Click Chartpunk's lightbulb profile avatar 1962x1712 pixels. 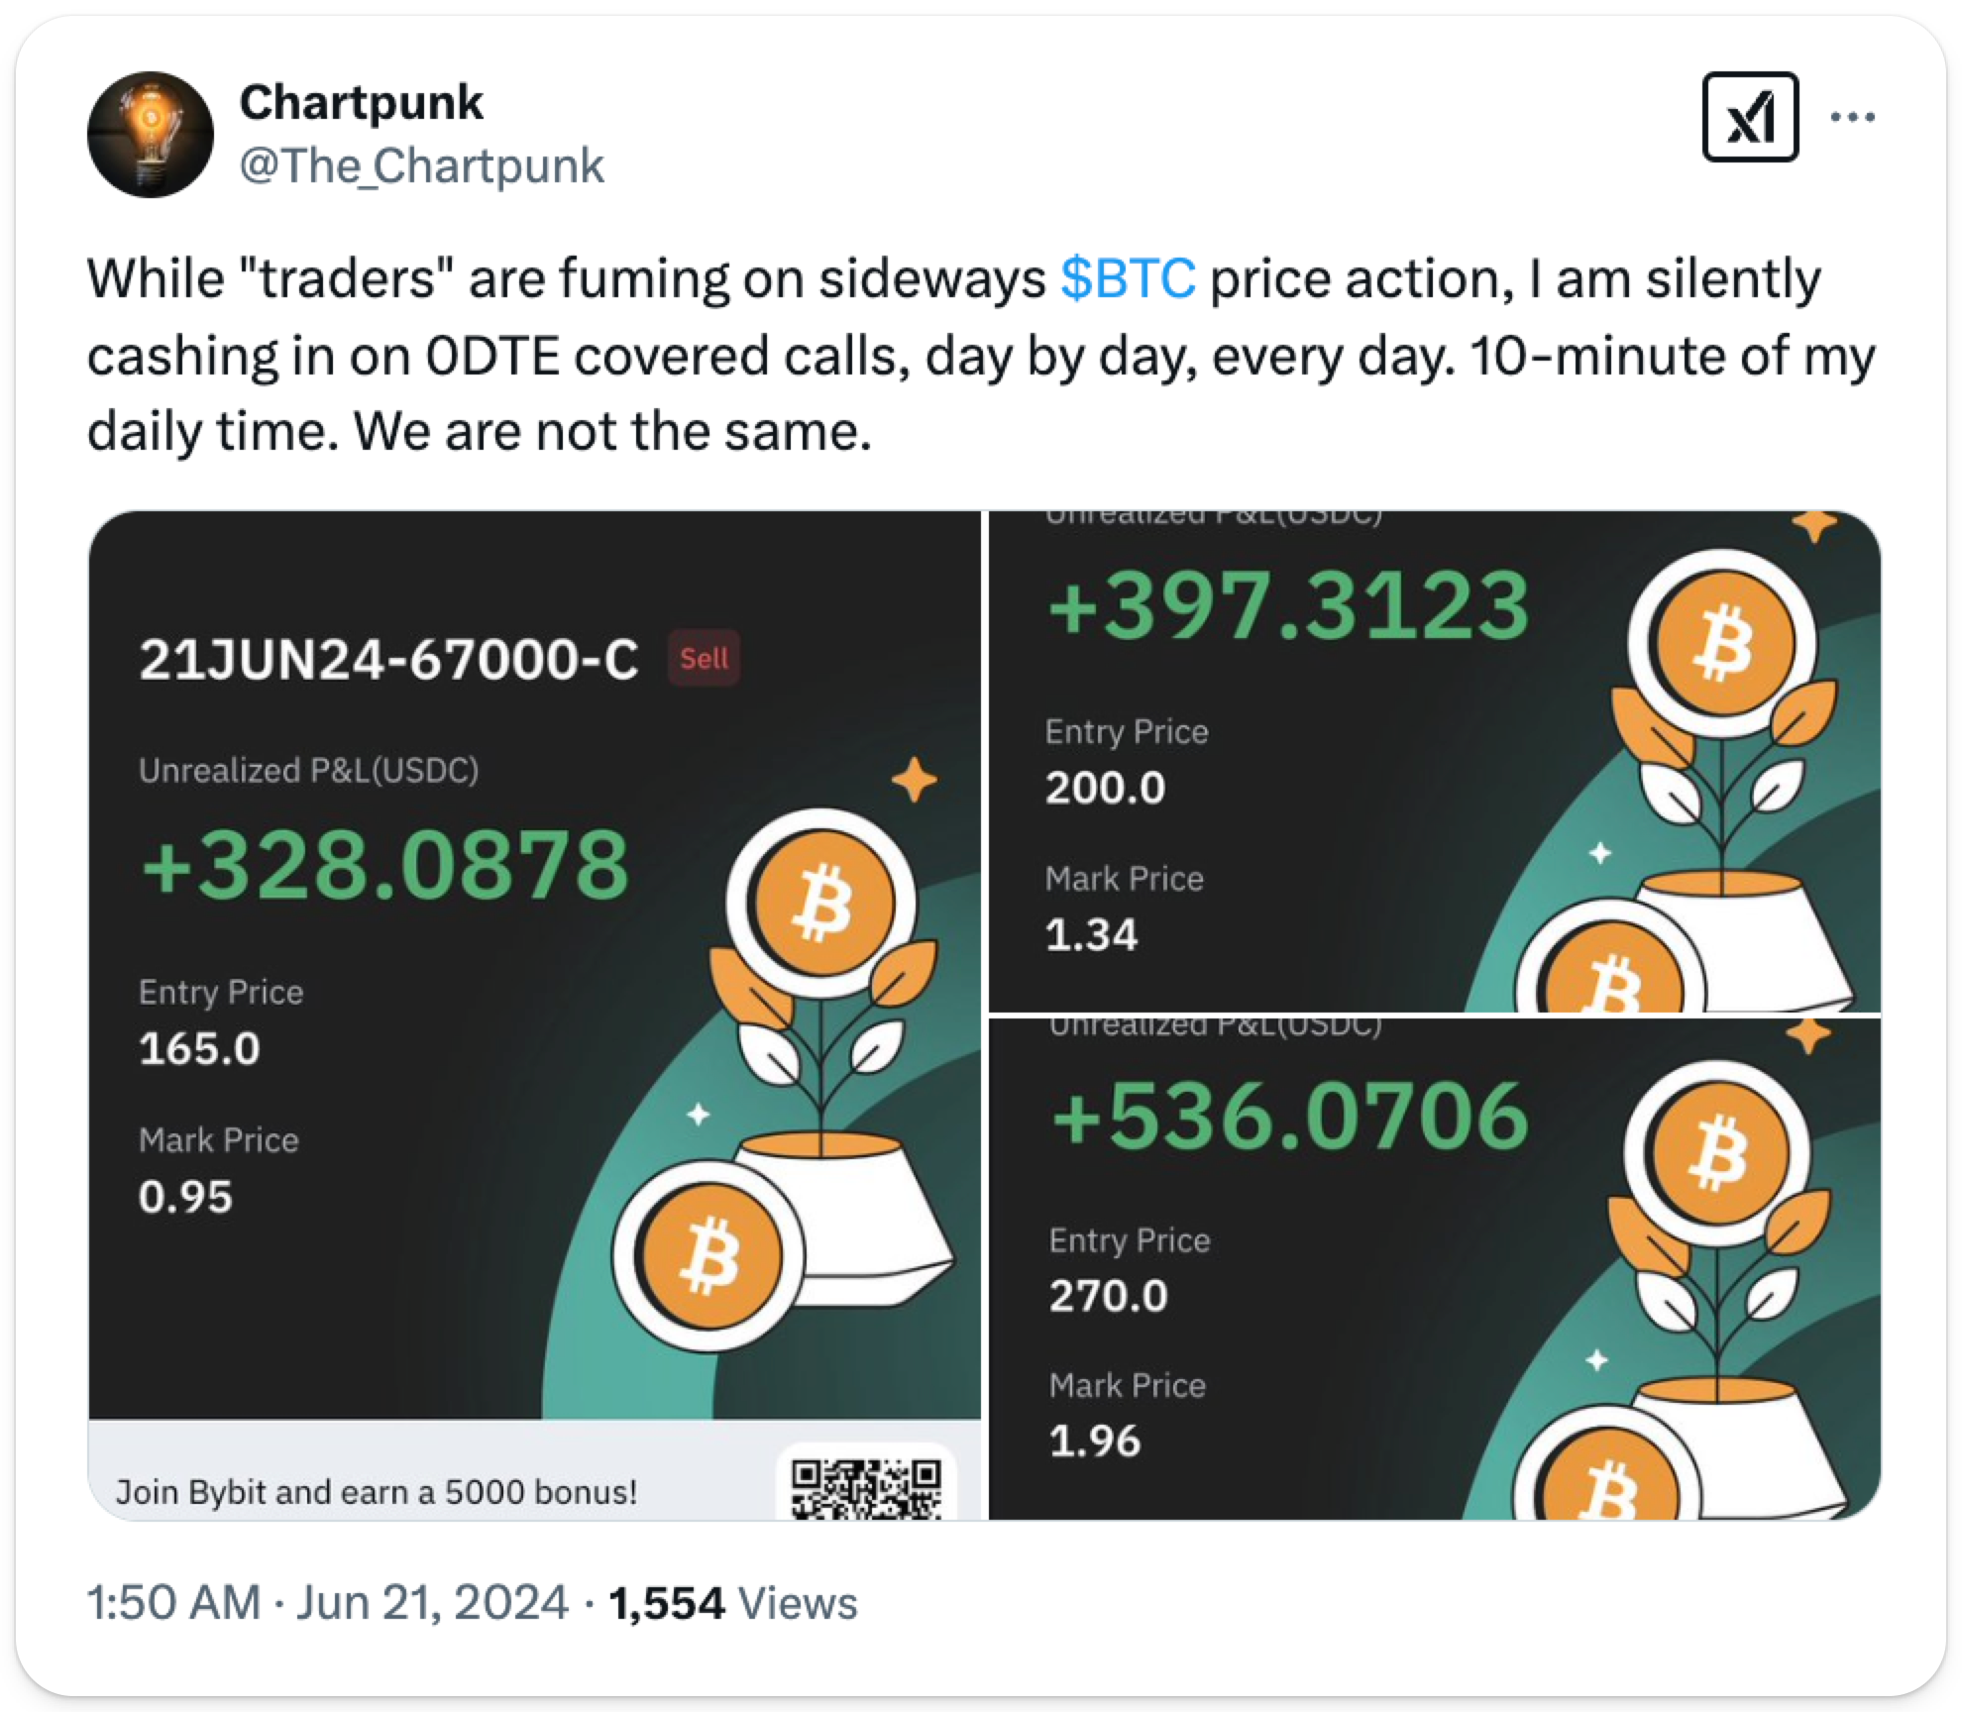click(151, 135)
